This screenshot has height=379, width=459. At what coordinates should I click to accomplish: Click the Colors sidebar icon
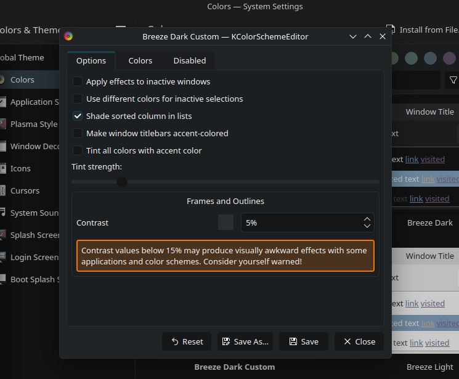pos(2,79)
